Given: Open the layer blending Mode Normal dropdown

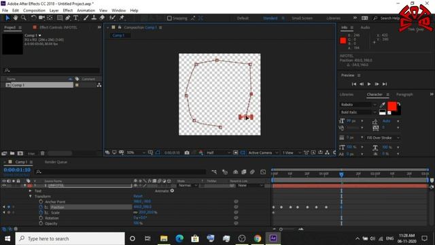Looking at the screenshot, I should coord(188,185).
